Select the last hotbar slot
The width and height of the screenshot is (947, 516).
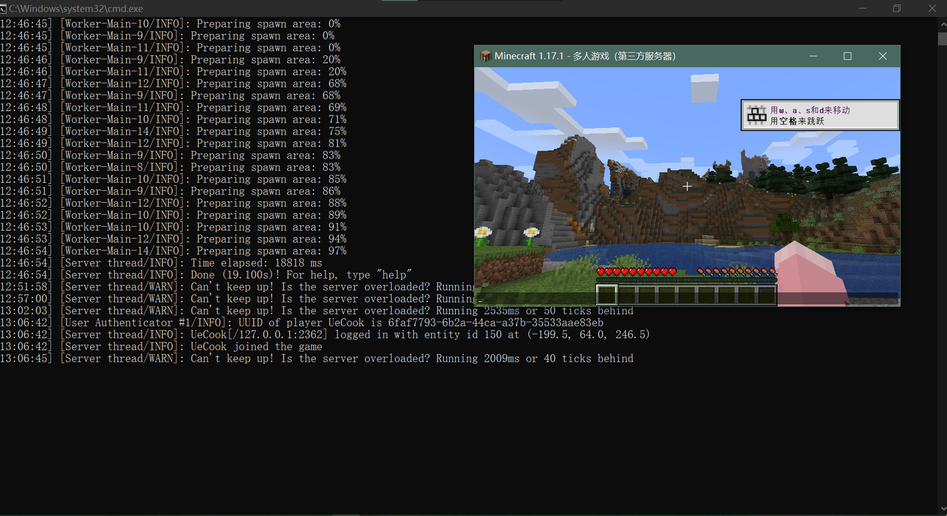click(767, 295)
